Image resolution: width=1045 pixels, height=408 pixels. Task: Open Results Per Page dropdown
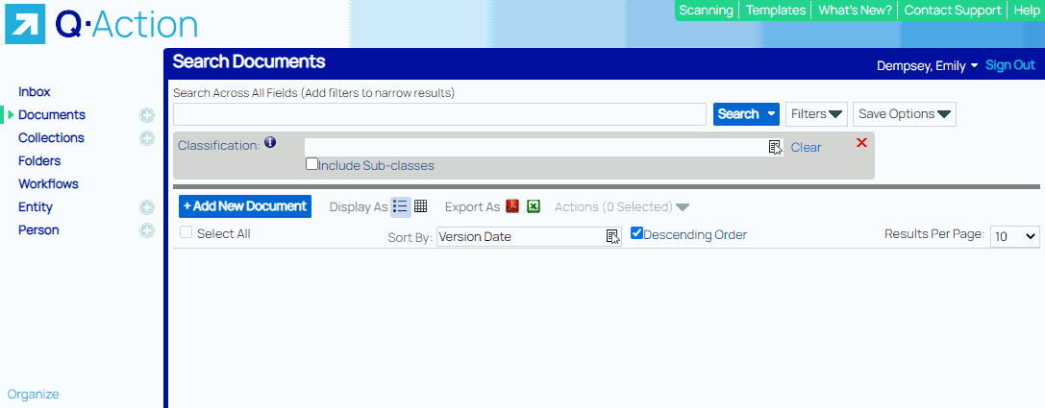coord(1015,236)
